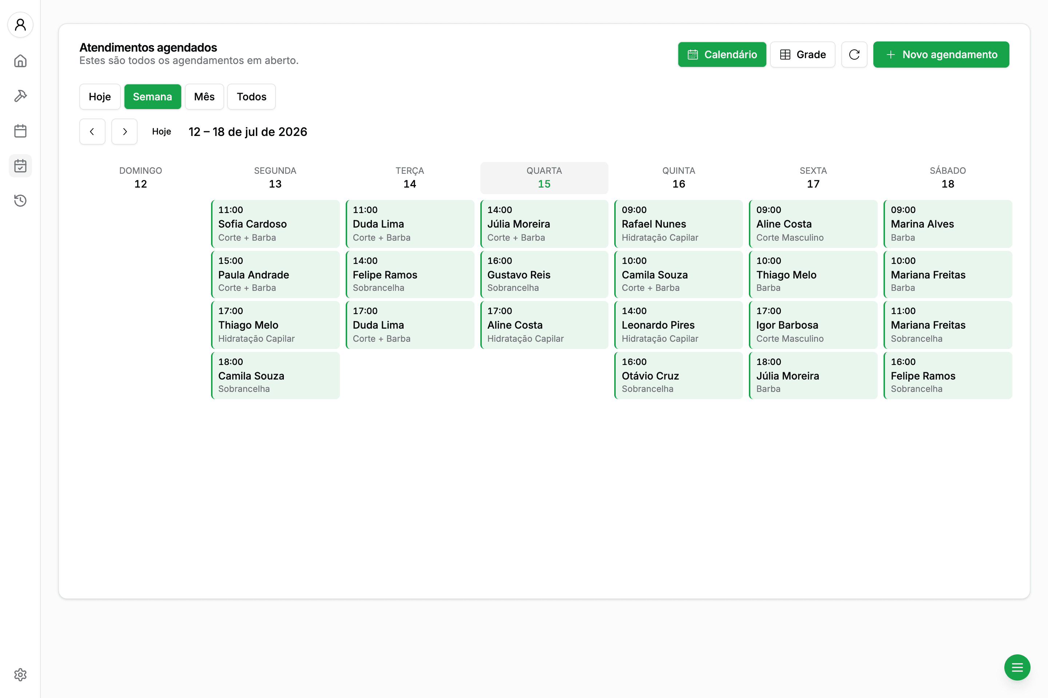Image resolution: width=1048 pixels, height=698 pixels.
Task: Open Paula Andrade 15:00 appointment
Action: pyautogui.click(x=275, y=274)
